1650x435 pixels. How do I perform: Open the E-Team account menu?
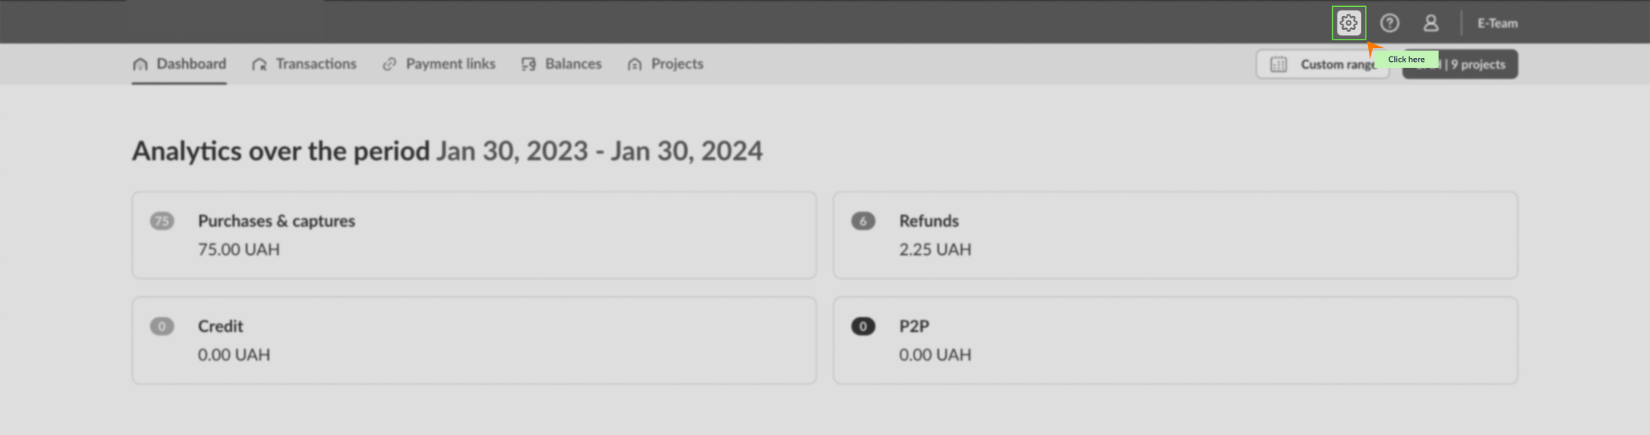point(1497,23)
